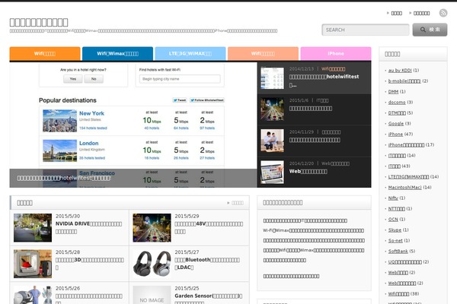This screenshot has height=304, width=457.
Task: Open the dark blue Wifi Wimax tab
Action: (x=117, y=53)
